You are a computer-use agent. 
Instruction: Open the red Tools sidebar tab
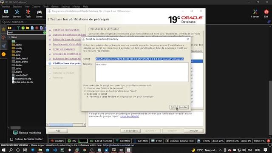coord(3,37)
